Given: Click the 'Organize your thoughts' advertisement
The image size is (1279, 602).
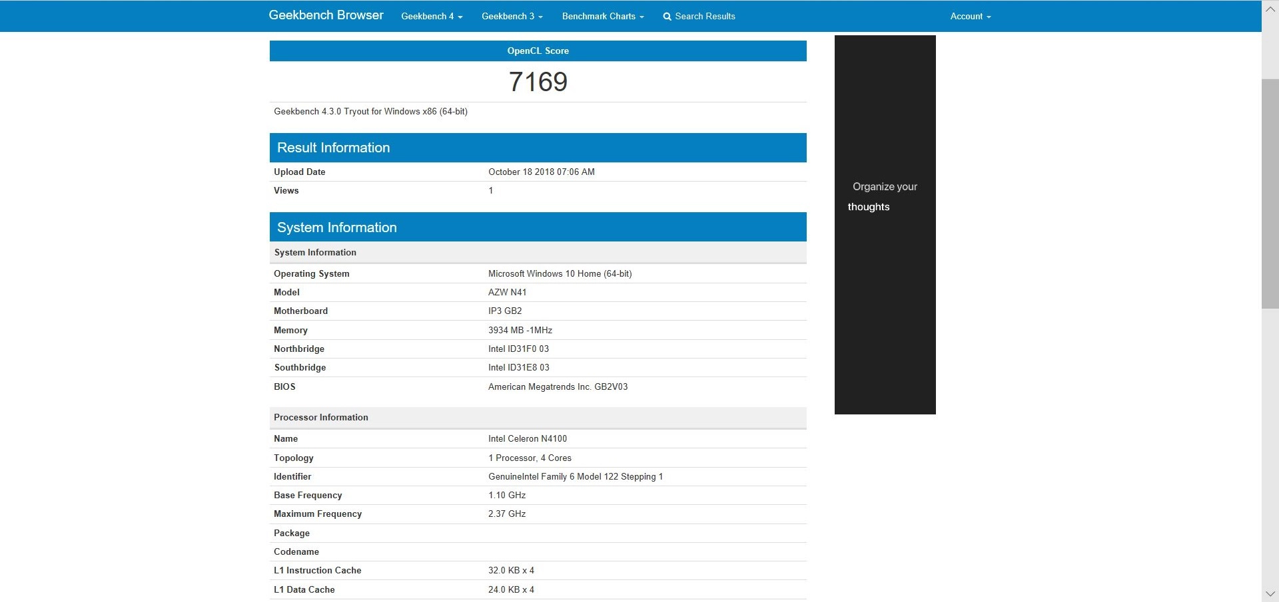Looking at the screenshot, I should pos(885,225).
